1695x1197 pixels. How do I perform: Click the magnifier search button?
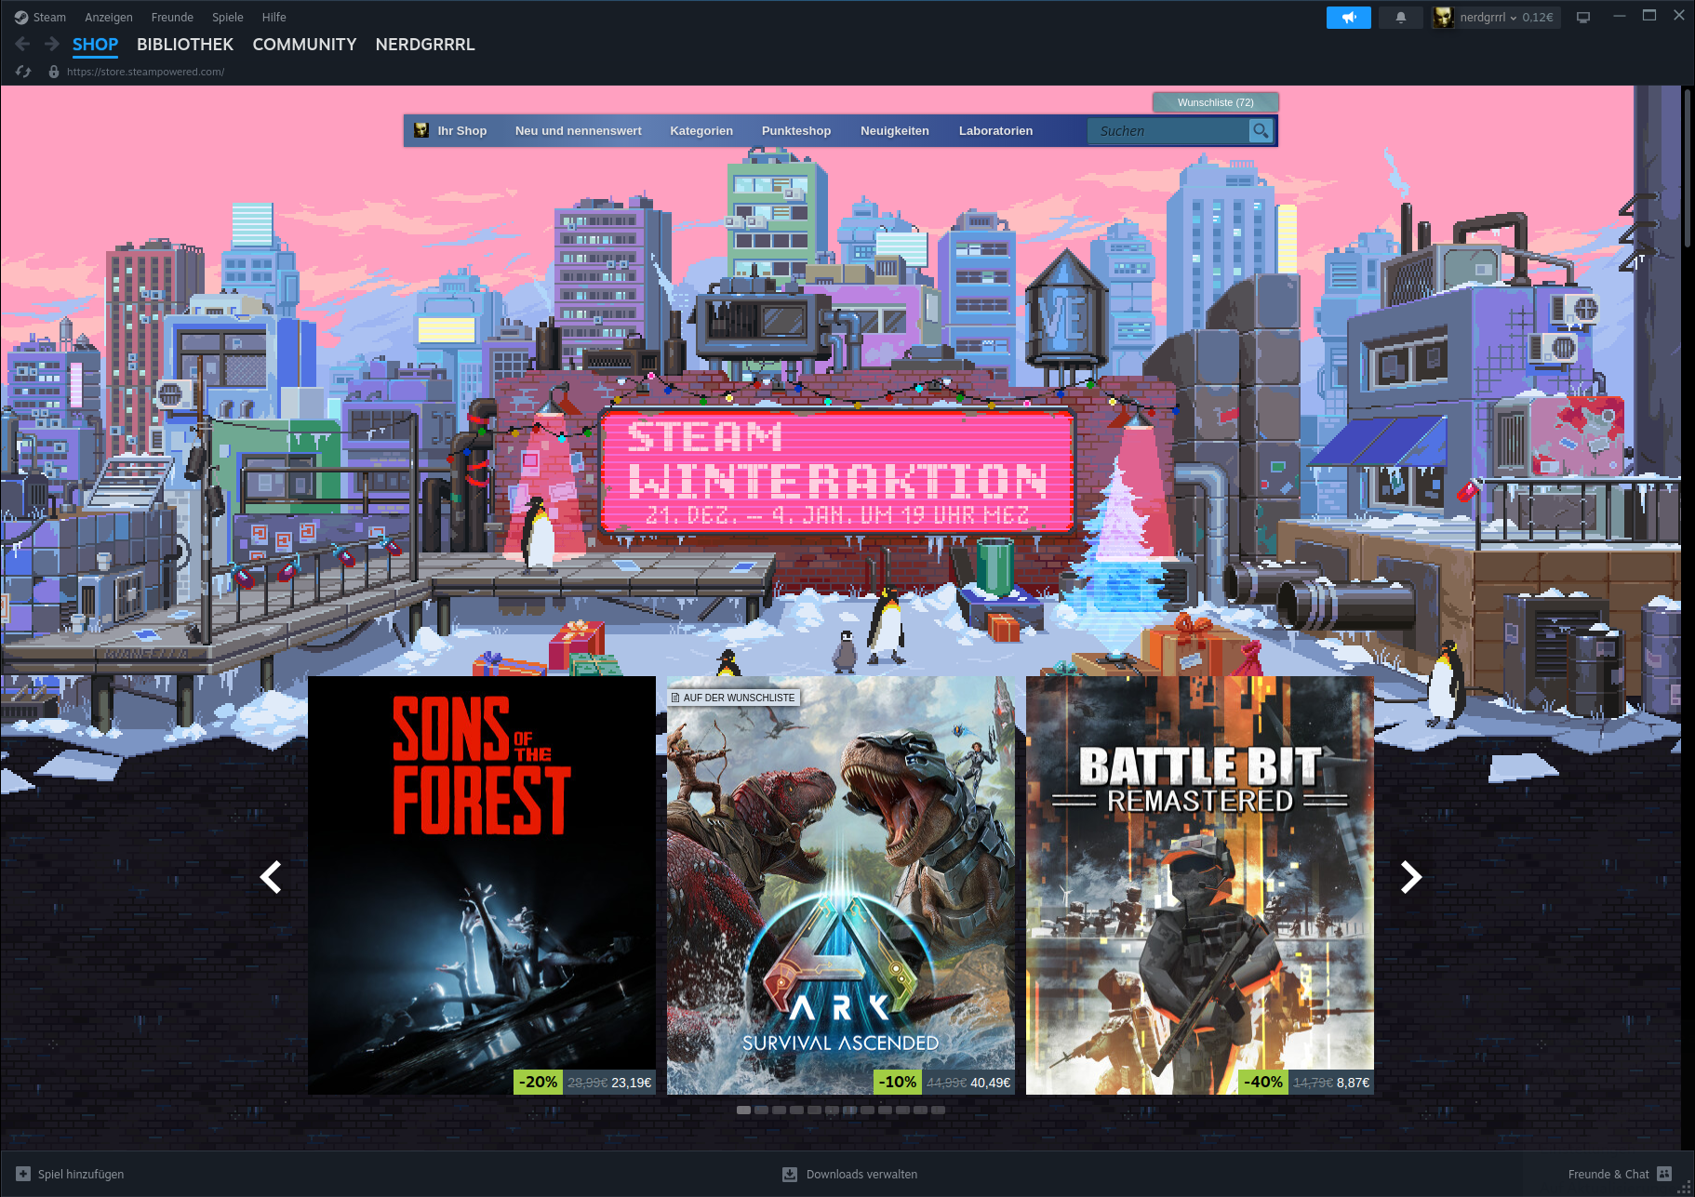1261,131
